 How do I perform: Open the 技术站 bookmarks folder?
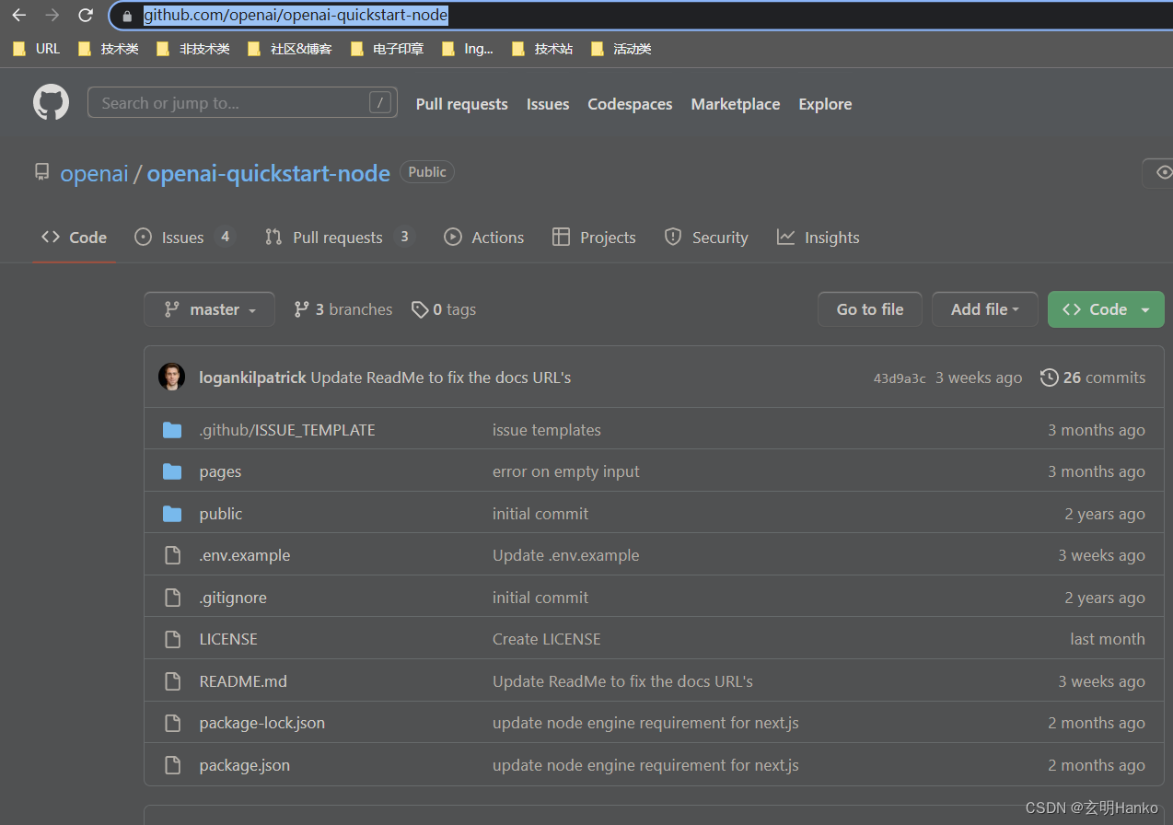(x=542, y=49)
